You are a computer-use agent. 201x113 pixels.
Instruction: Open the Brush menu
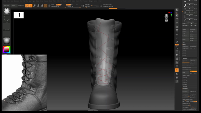(8, 1)
